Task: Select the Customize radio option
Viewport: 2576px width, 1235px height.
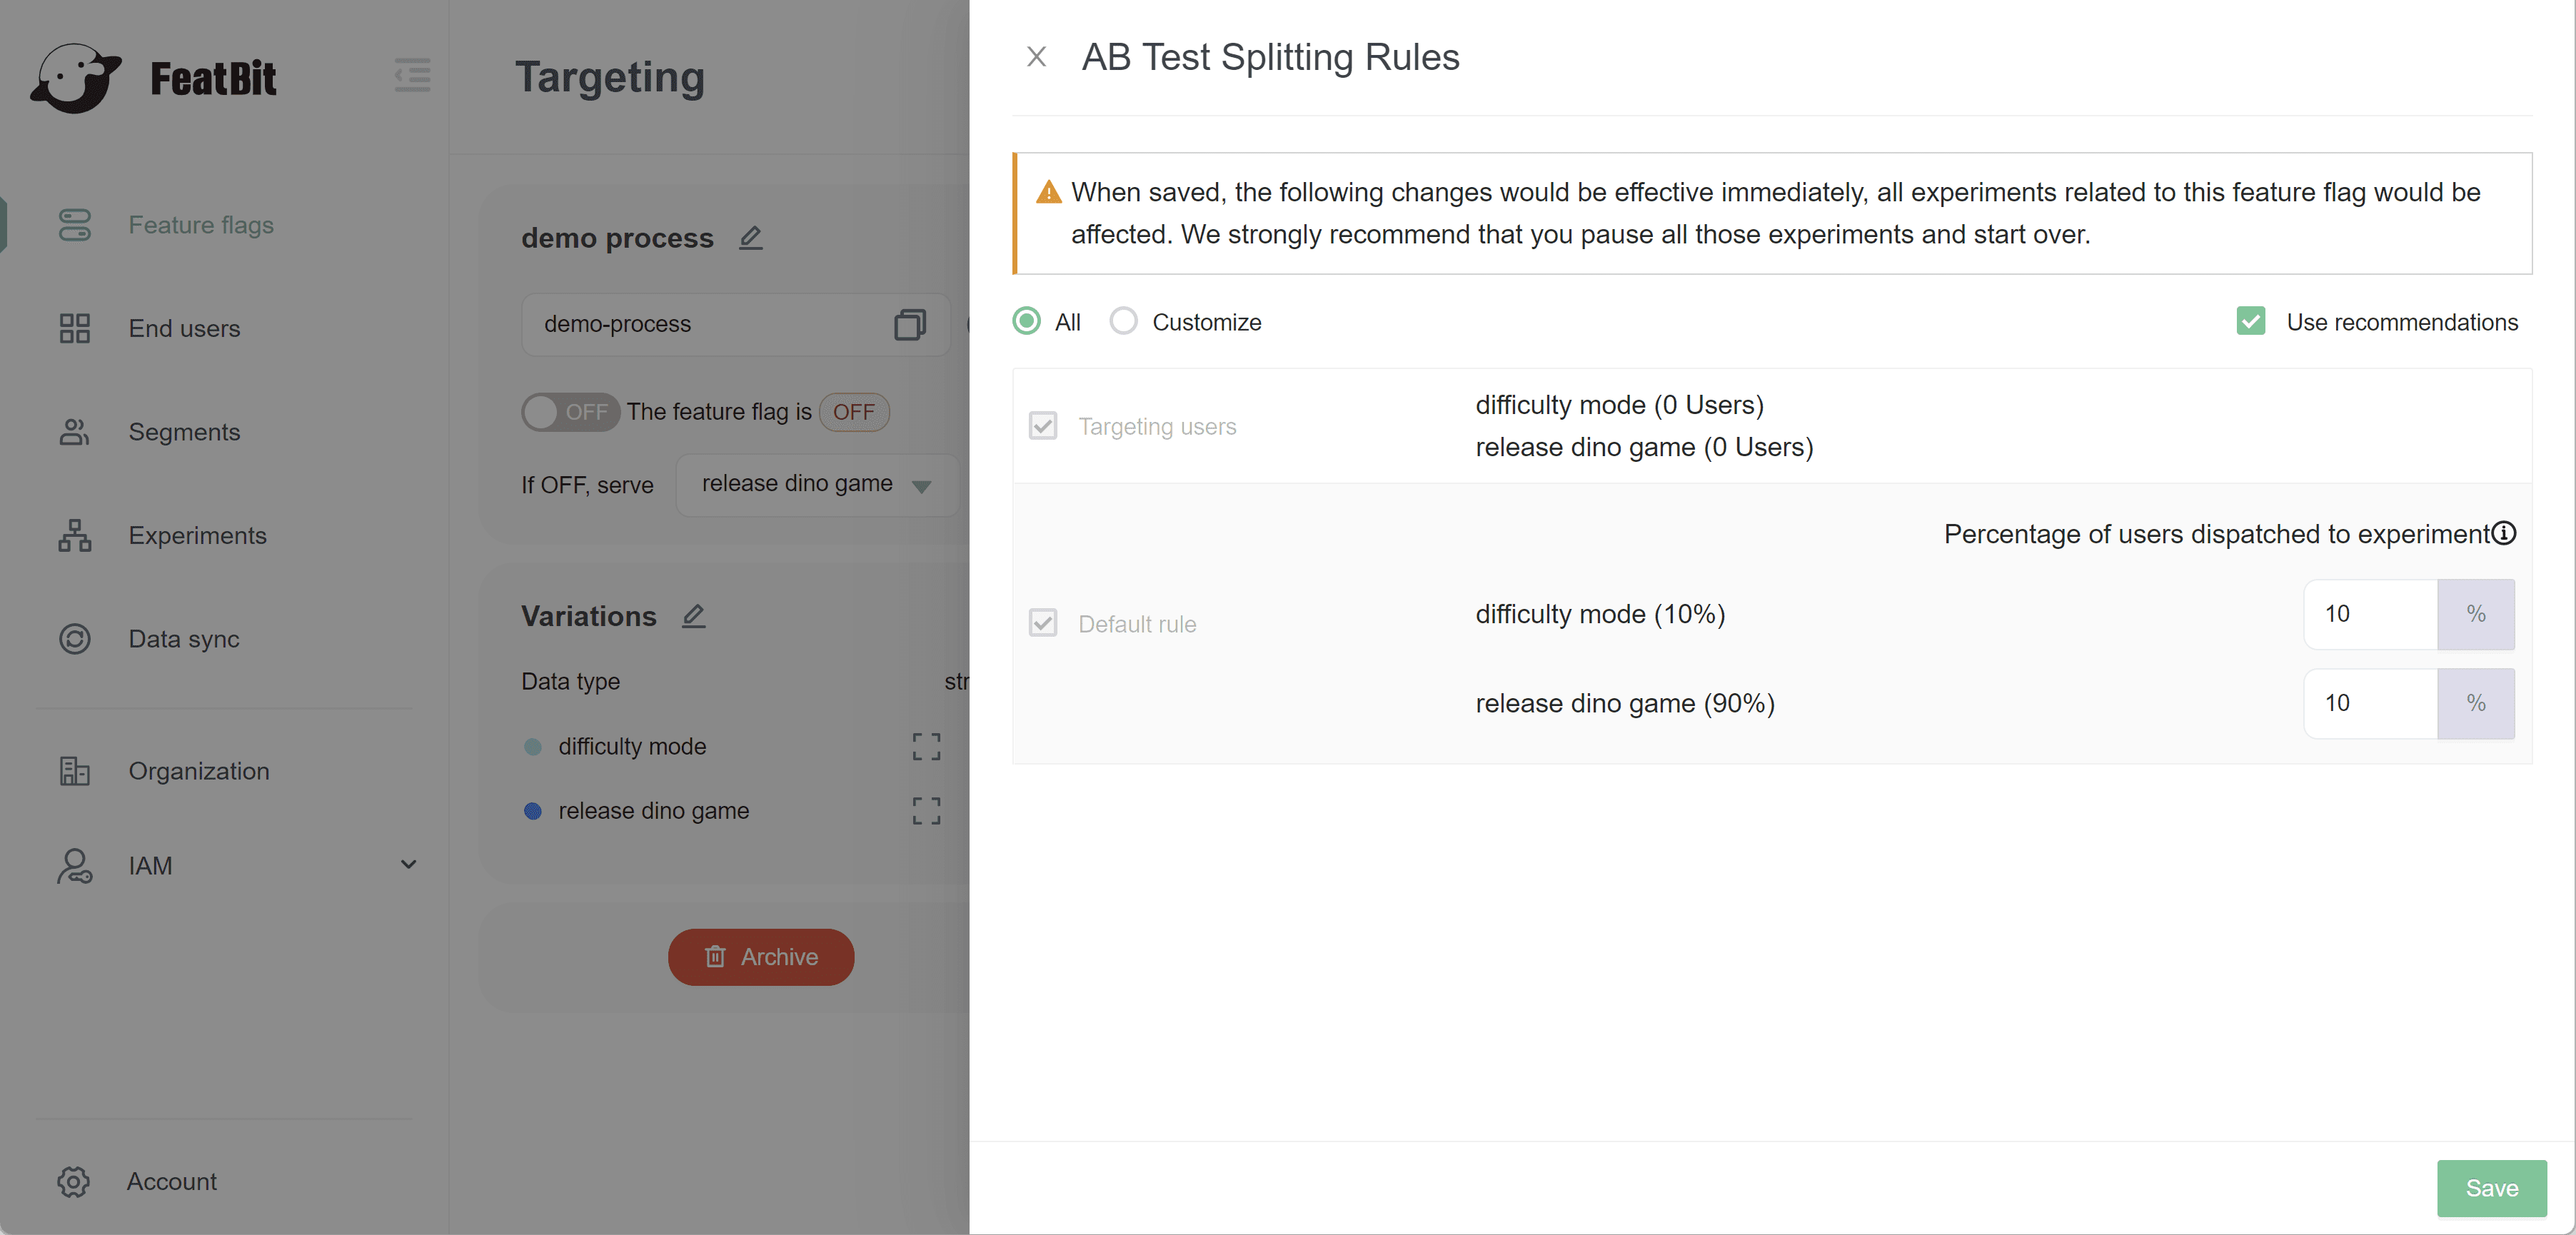Action: 1123,321
